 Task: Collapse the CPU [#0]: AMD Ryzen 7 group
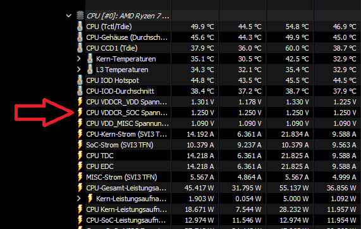69,16
